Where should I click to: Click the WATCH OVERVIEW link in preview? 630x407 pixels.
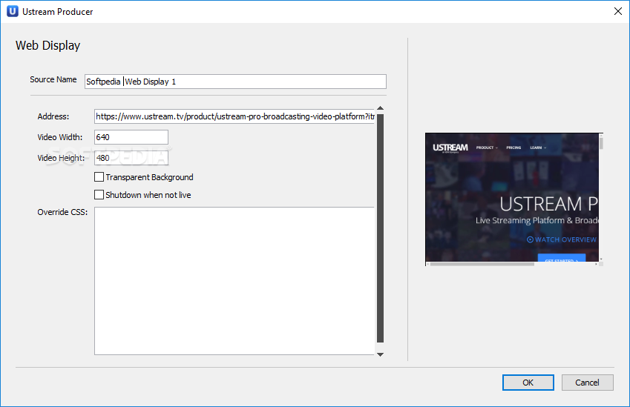(x=561, y=239)
